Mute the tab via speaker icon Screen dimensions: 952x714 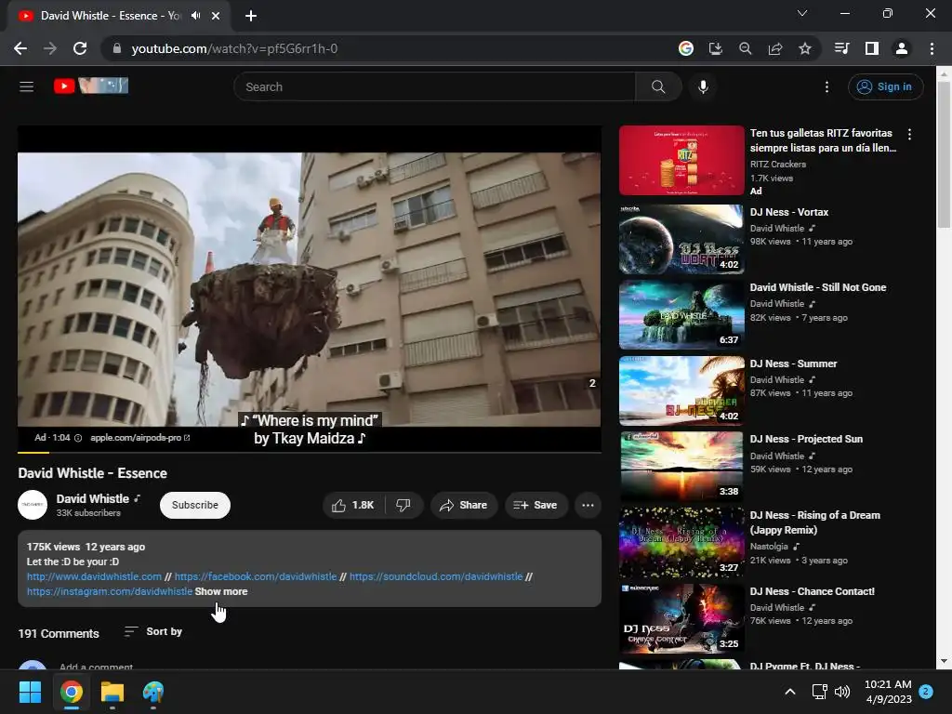pyautogui.click(x=195, y=16)
